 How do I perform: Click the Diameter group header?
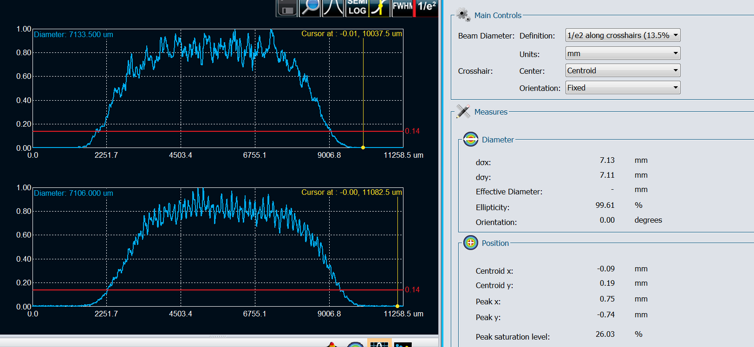click(498, 140)
